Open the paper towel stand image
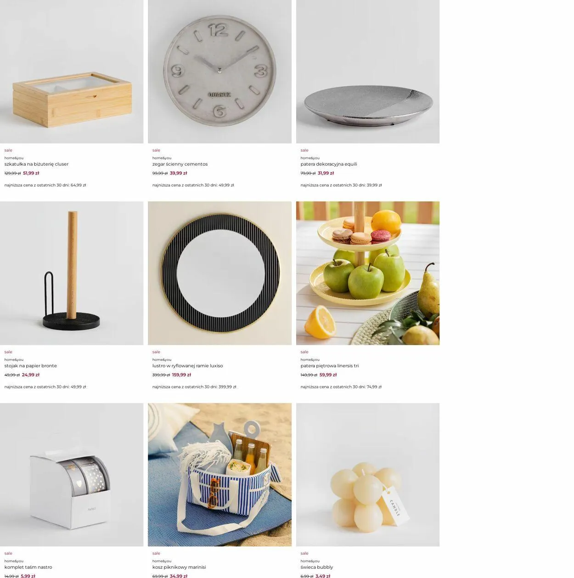 72,273
